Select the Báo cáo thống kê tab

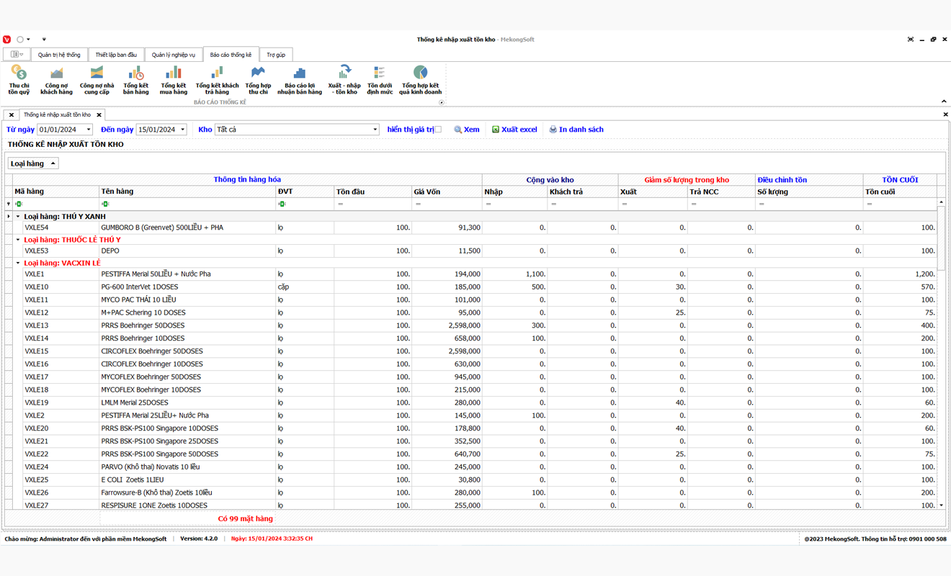(x=231, y=55)
